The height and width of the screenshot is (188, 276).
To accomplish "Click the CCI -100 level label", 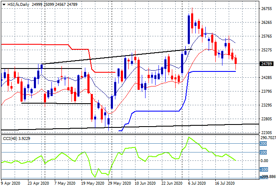I will tap(264, 170).
